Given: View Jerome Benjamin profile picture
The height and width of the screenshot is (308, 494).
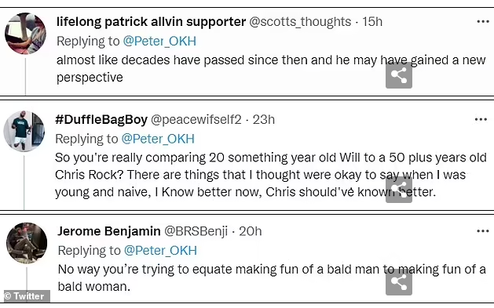Looking at the screenshot, I should 27,243.
